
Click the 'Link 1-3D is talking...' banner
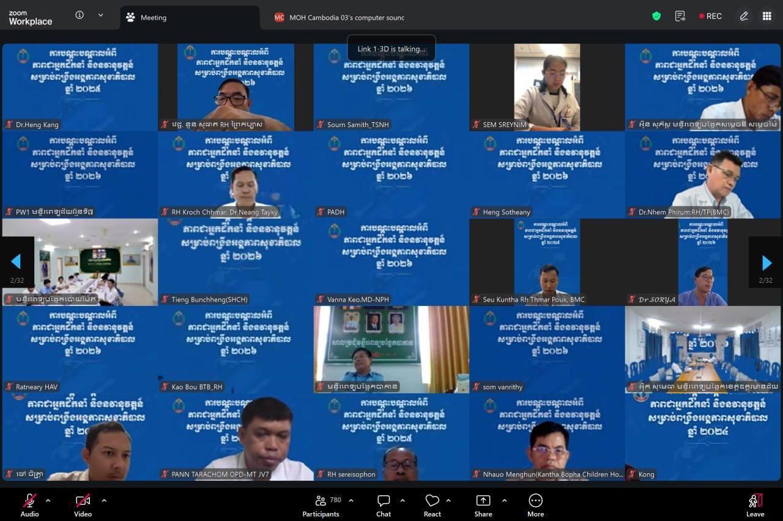point(391,48)
